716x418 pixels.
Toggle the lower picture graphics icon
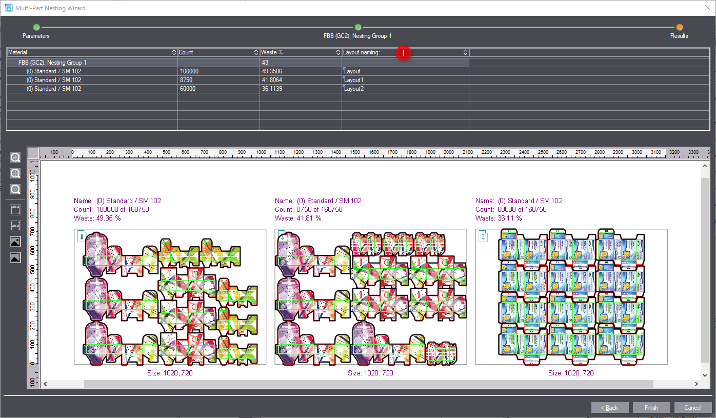[15, 257]
